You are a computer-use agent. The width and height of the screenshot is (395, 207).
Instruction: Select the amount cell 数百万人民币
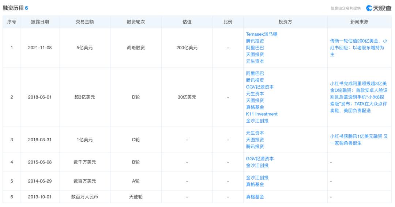pyautogui.click(x=84, y=197)
